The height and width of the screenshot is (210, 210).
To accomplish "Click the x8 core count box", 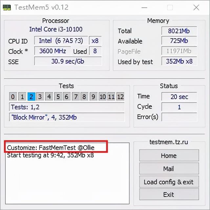I will [x=95, y=40].
